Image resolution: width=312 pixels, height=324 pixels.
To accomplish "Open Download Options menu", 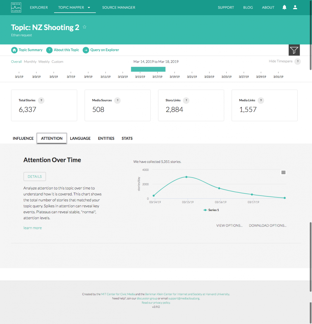I will tap(267, 226).
